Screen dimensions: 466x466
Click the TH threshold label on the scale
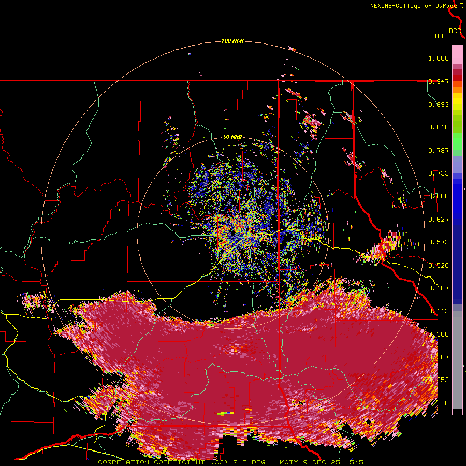coord(445,403)
